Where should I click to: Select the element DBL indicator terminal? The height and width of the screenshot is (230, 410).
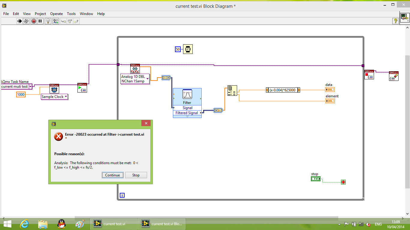click(330, 101)
